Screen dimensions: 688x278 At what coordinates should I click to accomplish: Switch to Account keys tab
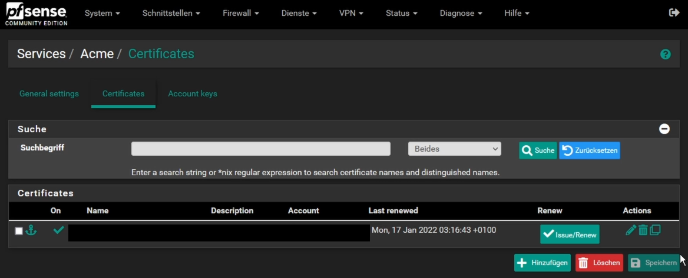(193, 93)
